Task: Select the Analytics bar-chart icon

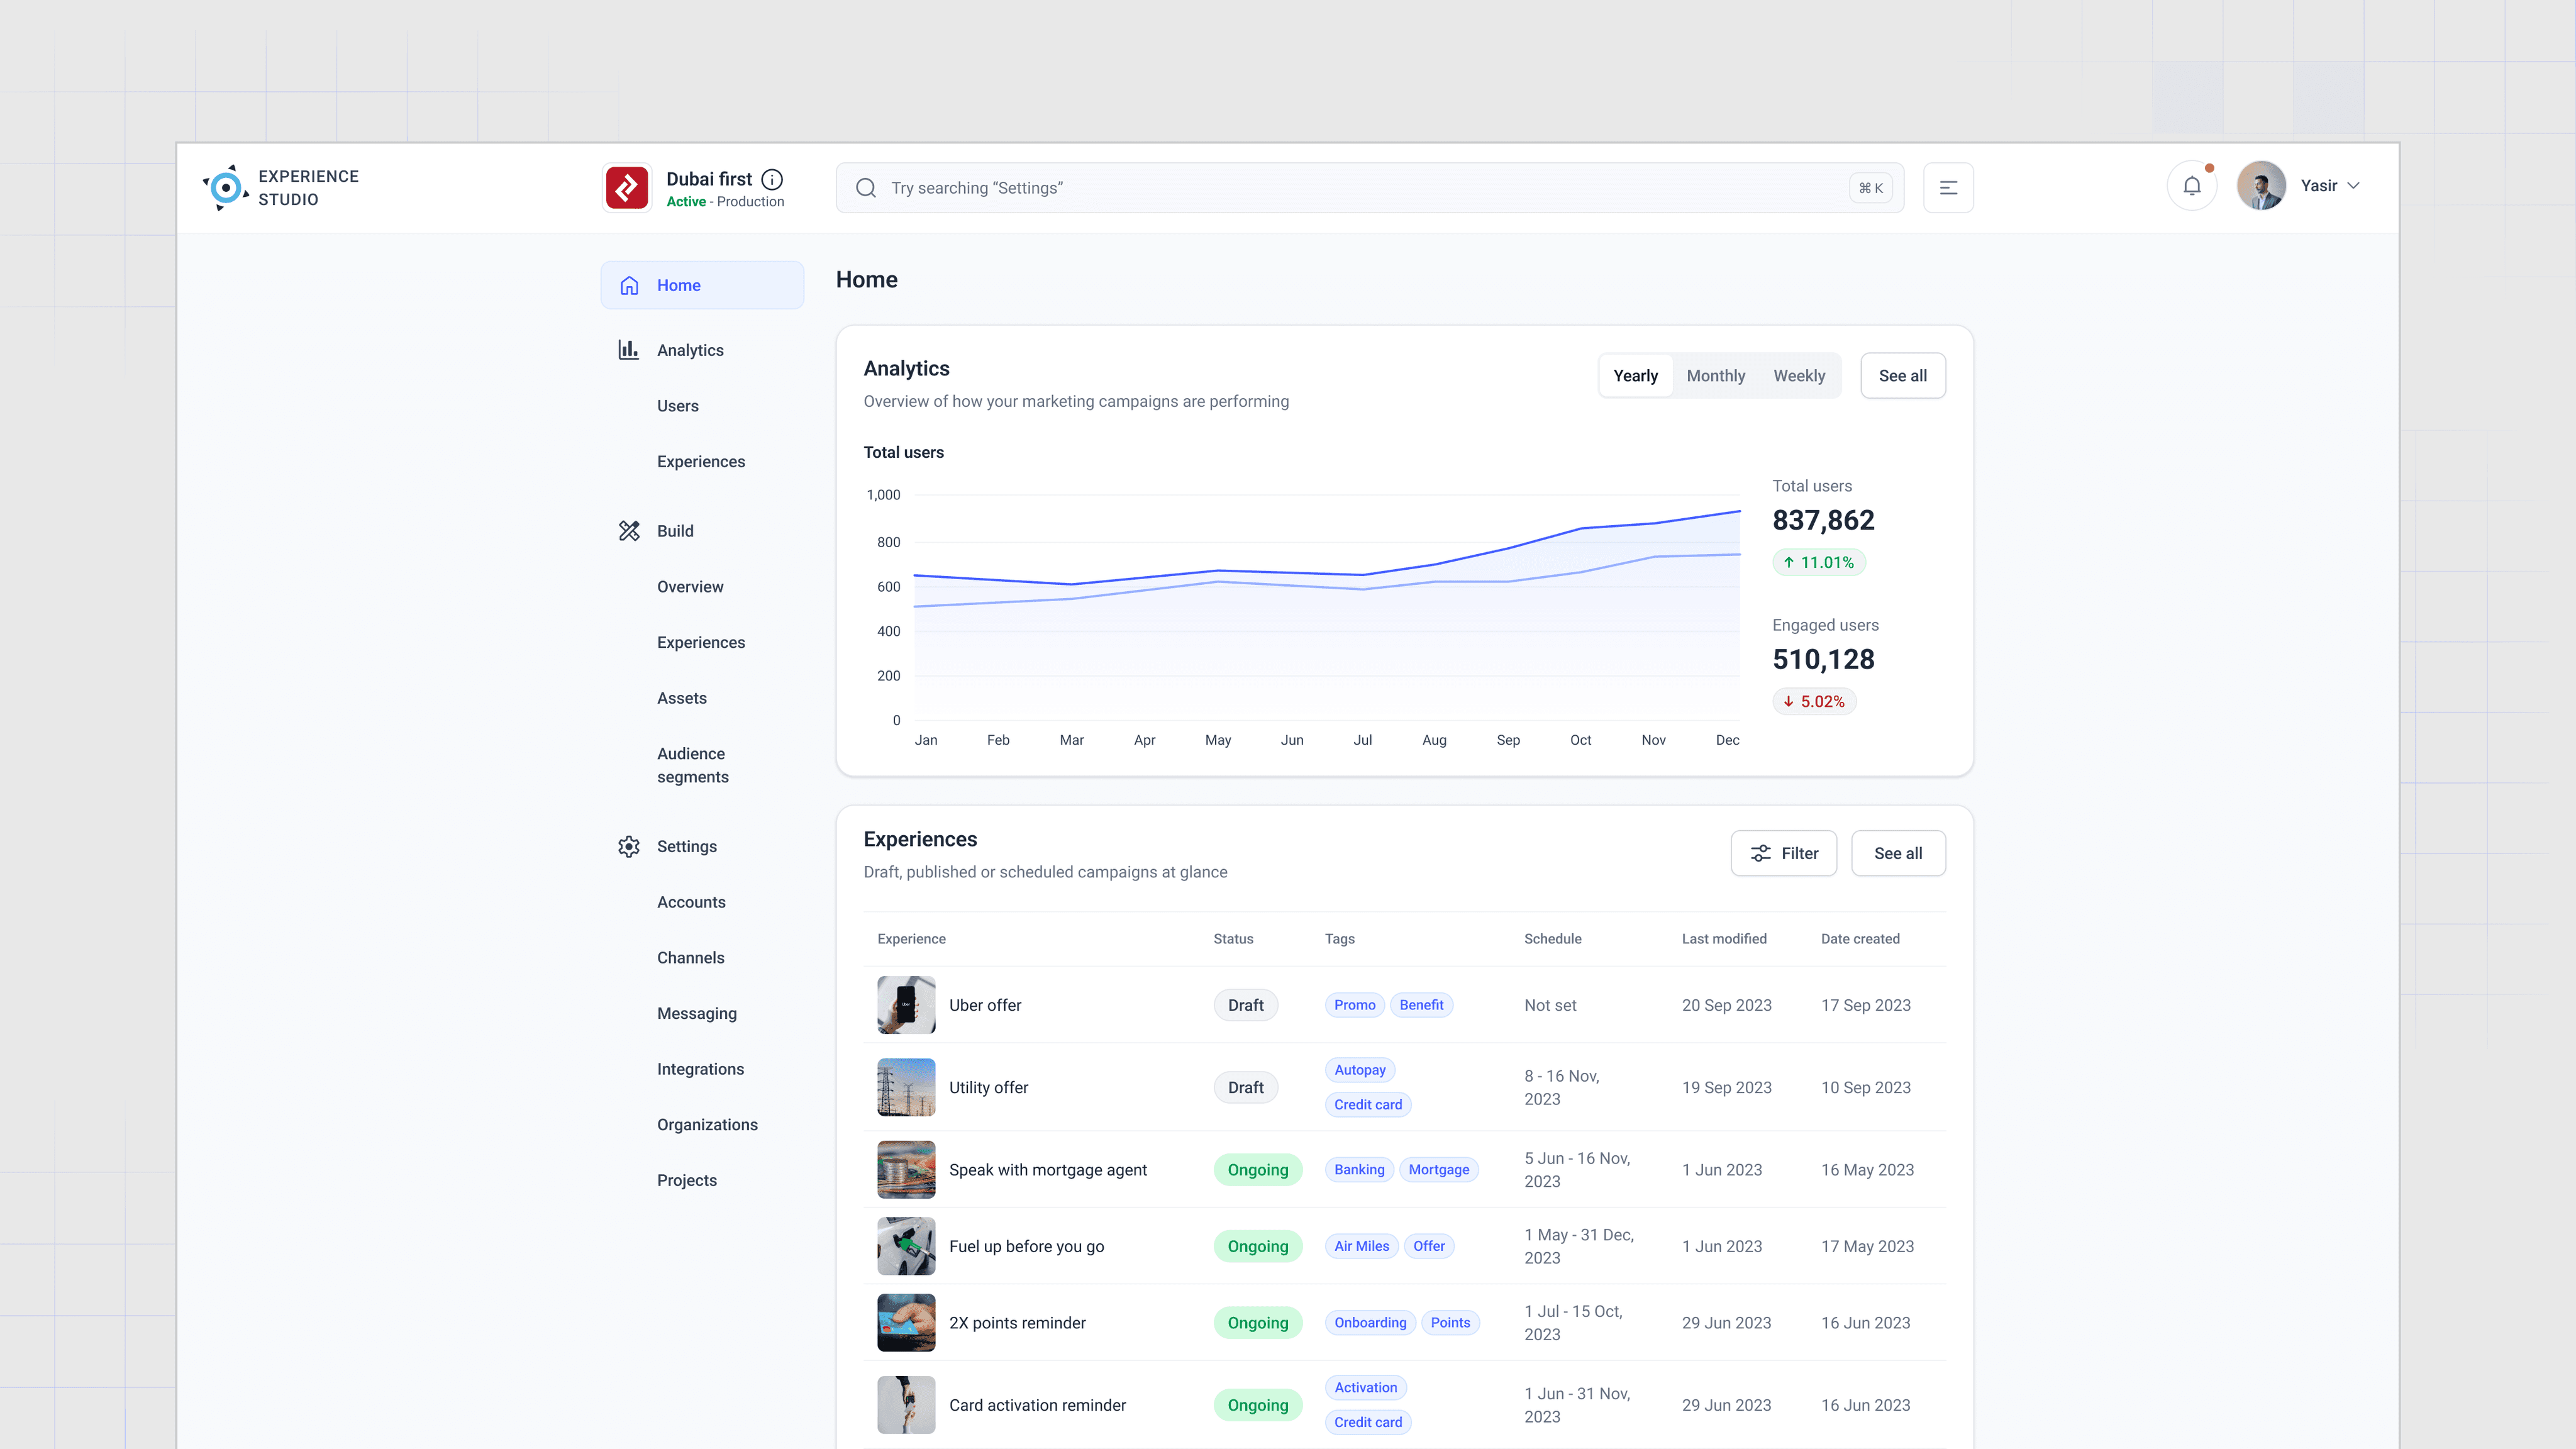Action: pos(629,350)
